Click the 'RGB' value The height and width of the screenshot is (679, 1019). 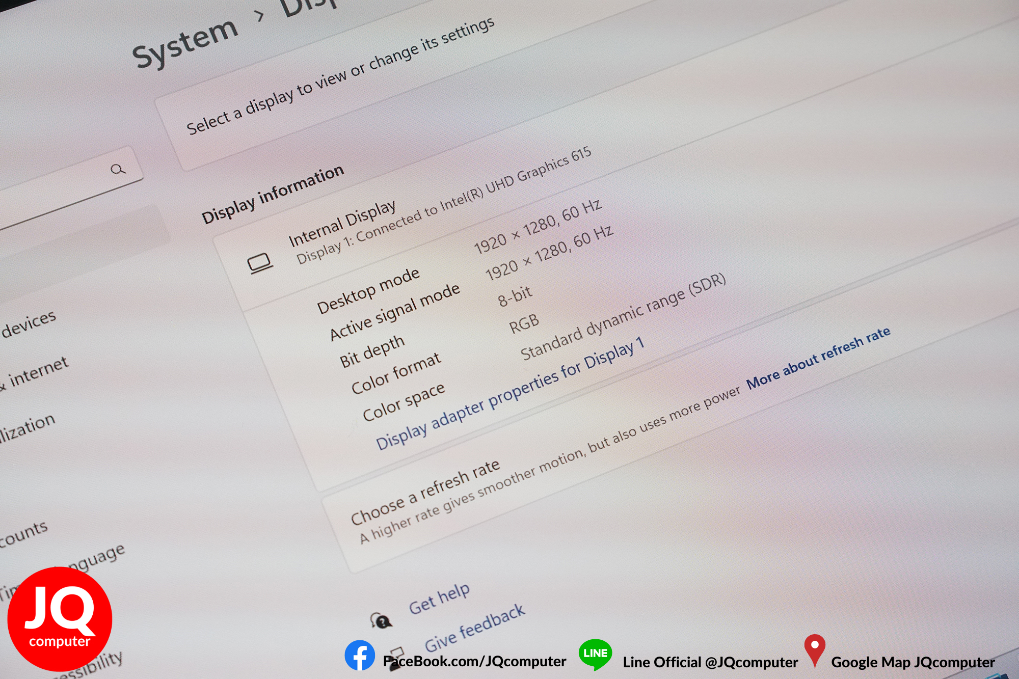524,323
